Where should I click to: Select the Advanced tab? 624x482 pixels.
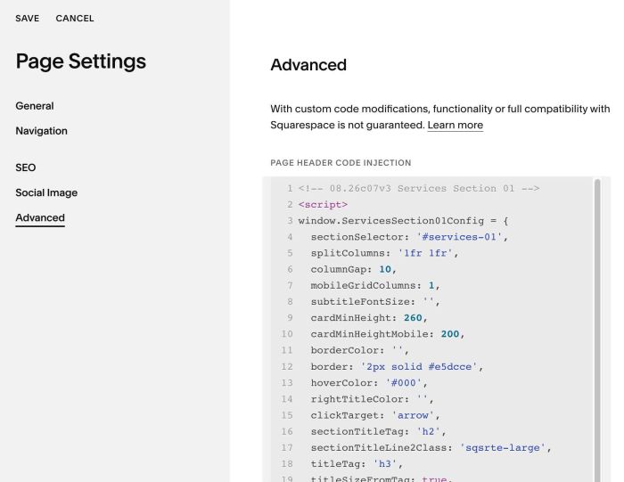(40, 217)
